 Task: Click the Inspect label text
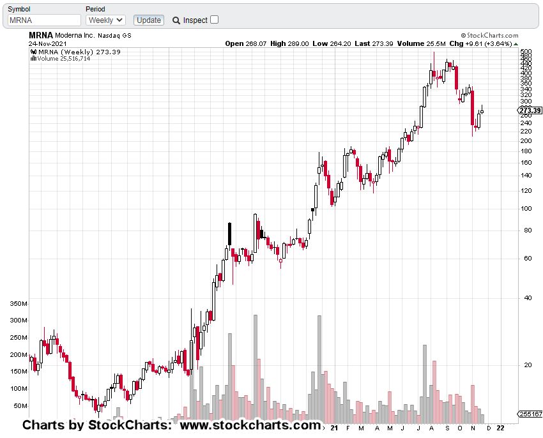[x=195, y=20]
